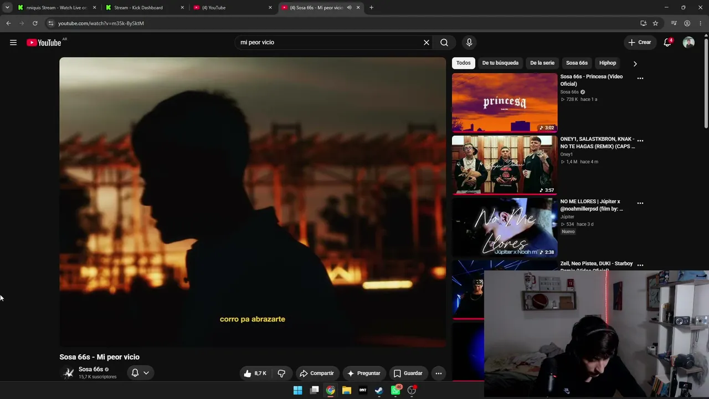Open options for NO TE HAGAS (REMIX)

[640, 141]
